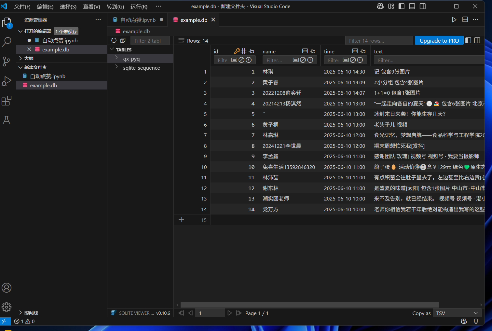The width and height of the screenshot is (492, 331).
Task: Open the 编辑(E) menu
Action: point(45,7)
